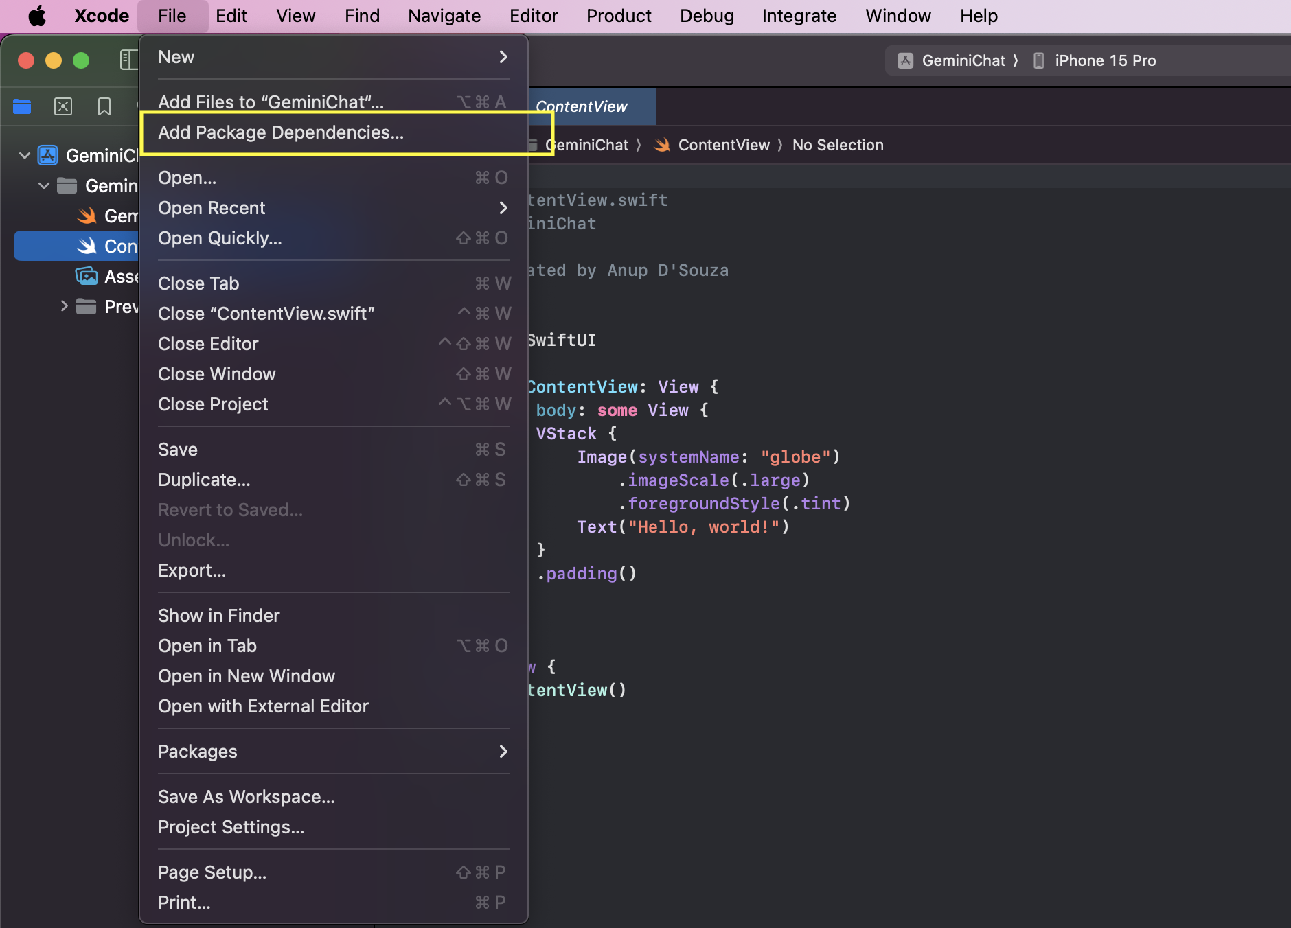Select the Source Control navigator icon
This screenshot has width=1291, height=928.
63,106
